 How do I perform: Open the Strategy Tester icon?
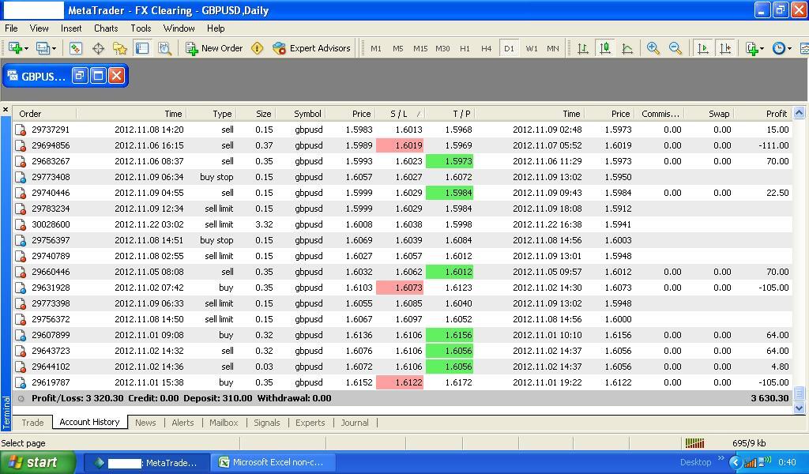click(164, 48)
